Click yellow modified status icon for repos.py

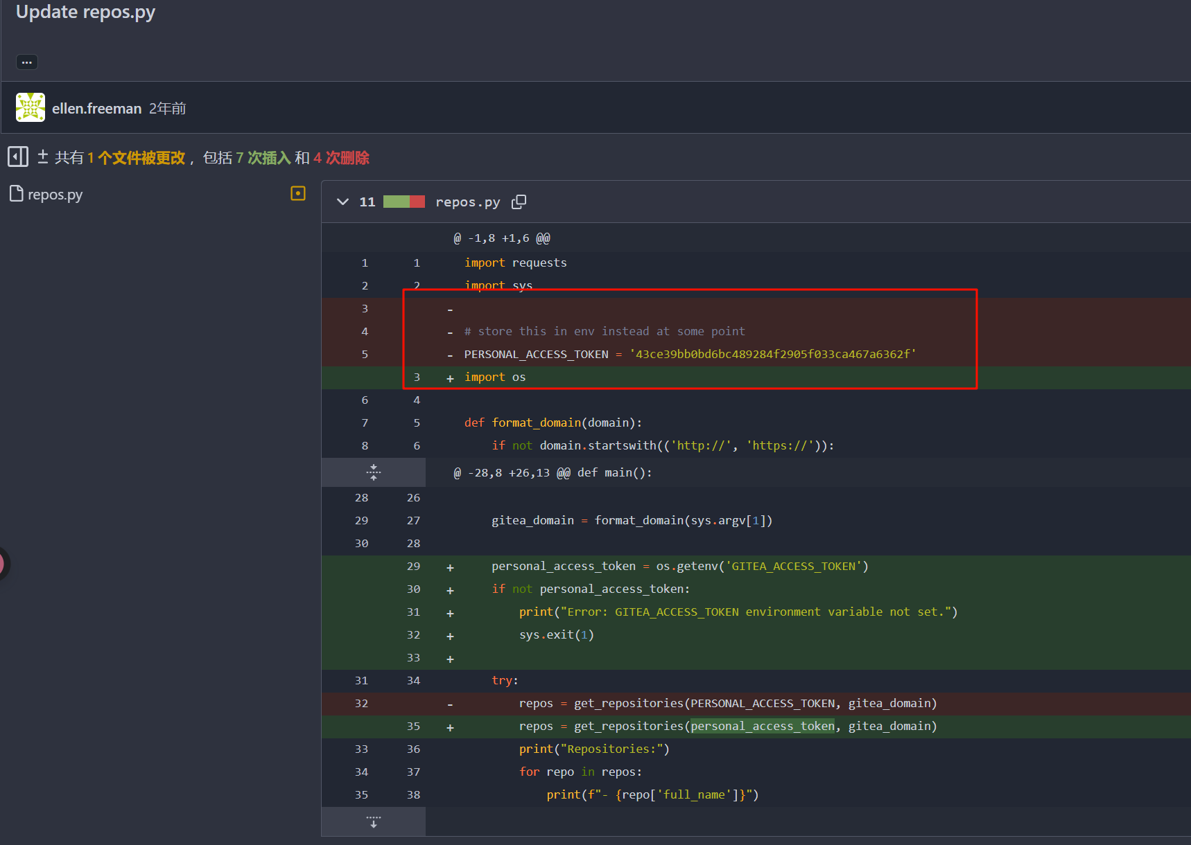pos(298,193)
